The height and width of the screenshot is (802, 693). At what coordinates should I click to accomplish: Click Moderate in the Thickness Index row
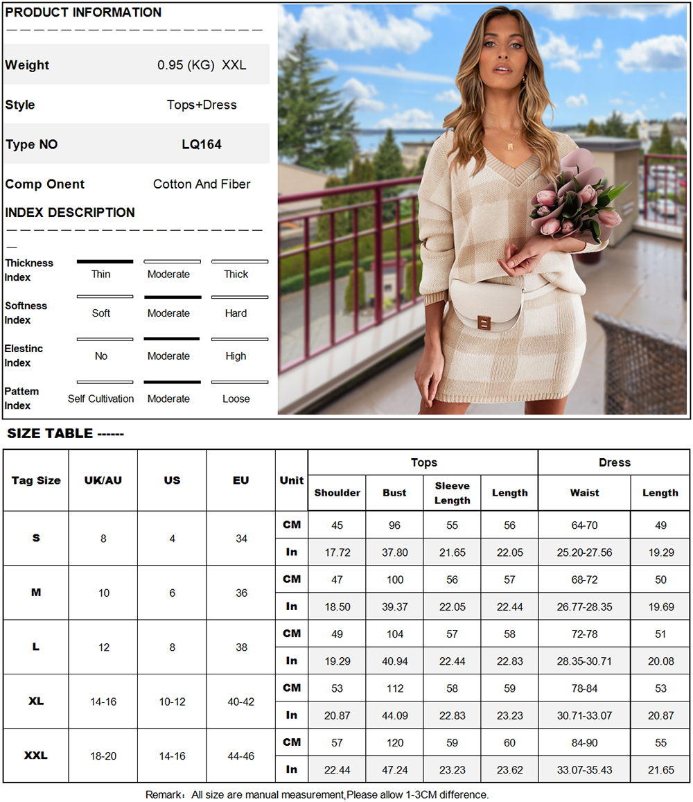[168, 274]
